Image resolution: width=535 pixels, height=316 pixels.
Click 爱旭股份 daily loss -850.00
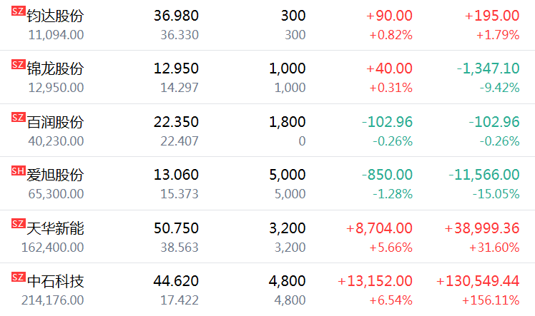point(387,175)
